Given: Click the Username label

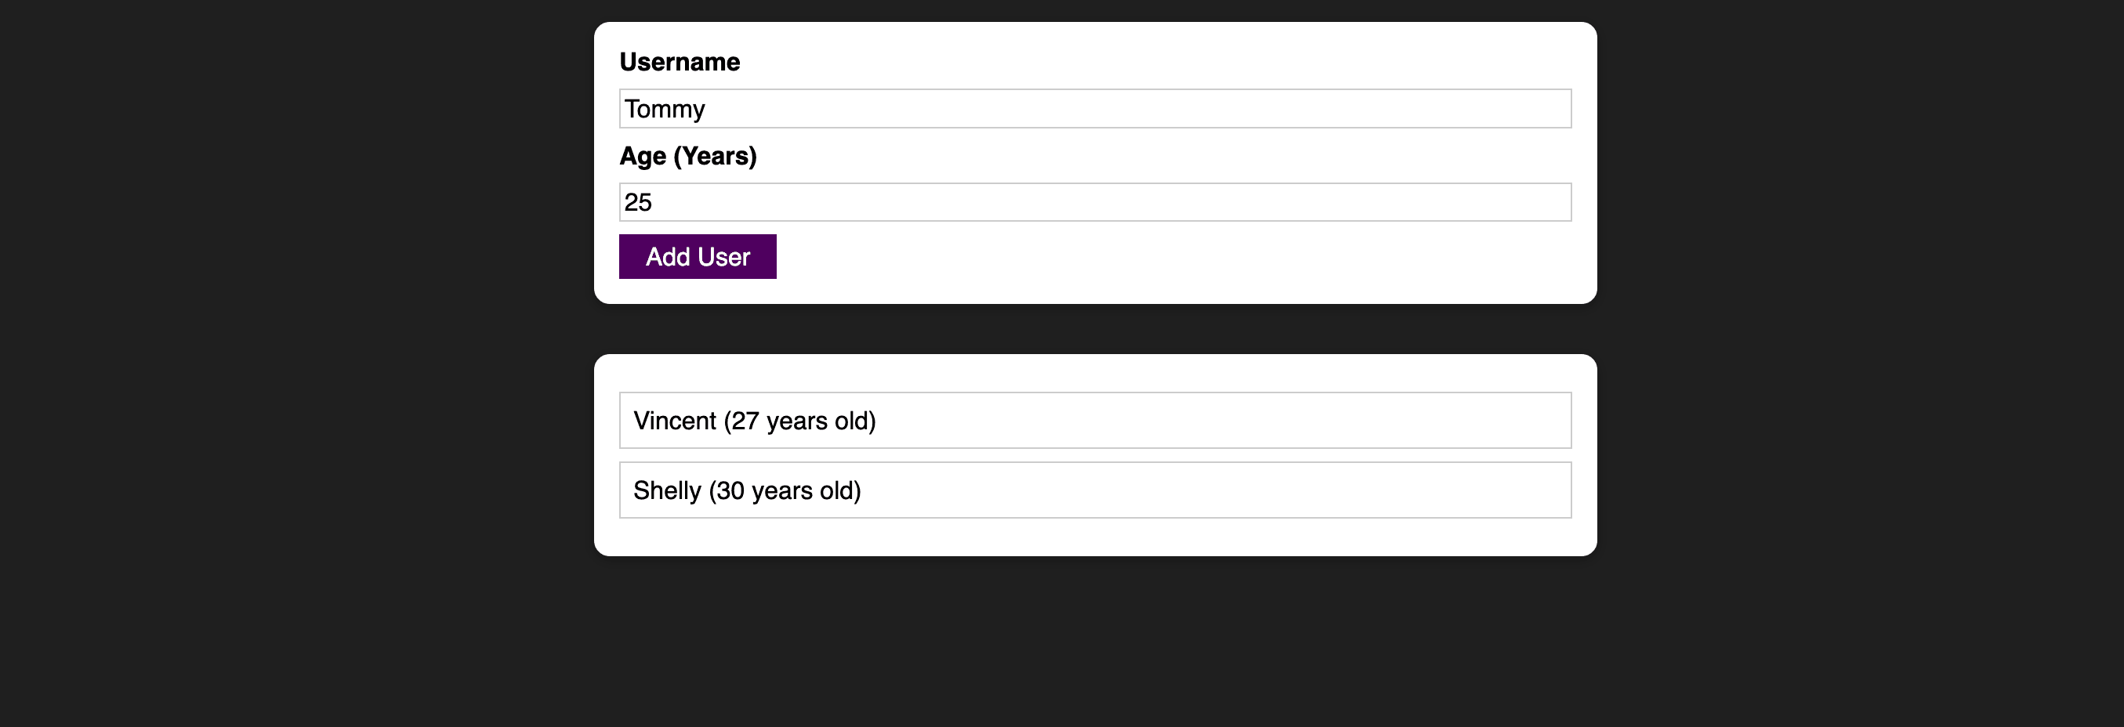Looking at the screenshot, I should (x=680, y=62).
